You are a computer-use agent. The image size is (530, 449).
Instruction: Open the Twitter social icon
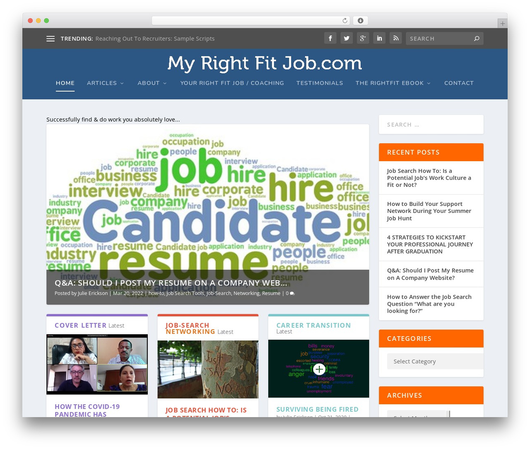(x=347, y=39)
